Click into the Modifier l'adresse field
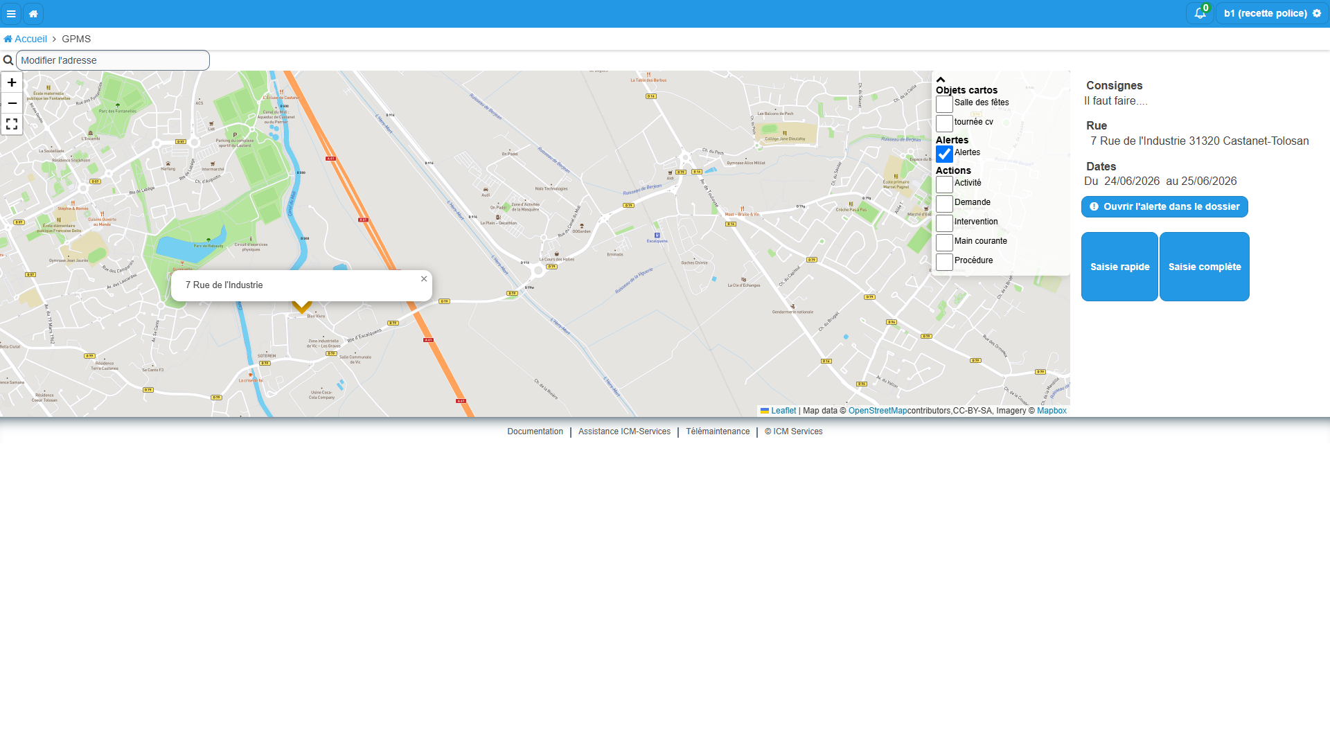Viewport: 1330px width, 748px height. tap(113, 60)
